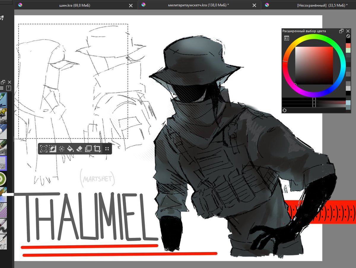The height and width of the screenshot is (268, 356).
Task: Close the Расширенный выбор цвета docker
Action: pos(348,31)
